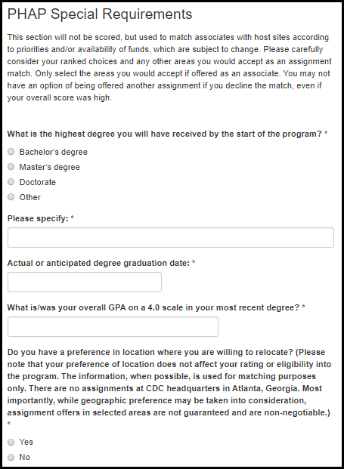Image resolution: width=344 pixels, height=469 pixels.
Task: Click the asterisk above the Yes option
Action: tap(9, 424)
